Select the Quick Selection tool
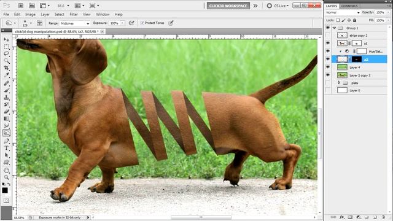 (7, 61)
